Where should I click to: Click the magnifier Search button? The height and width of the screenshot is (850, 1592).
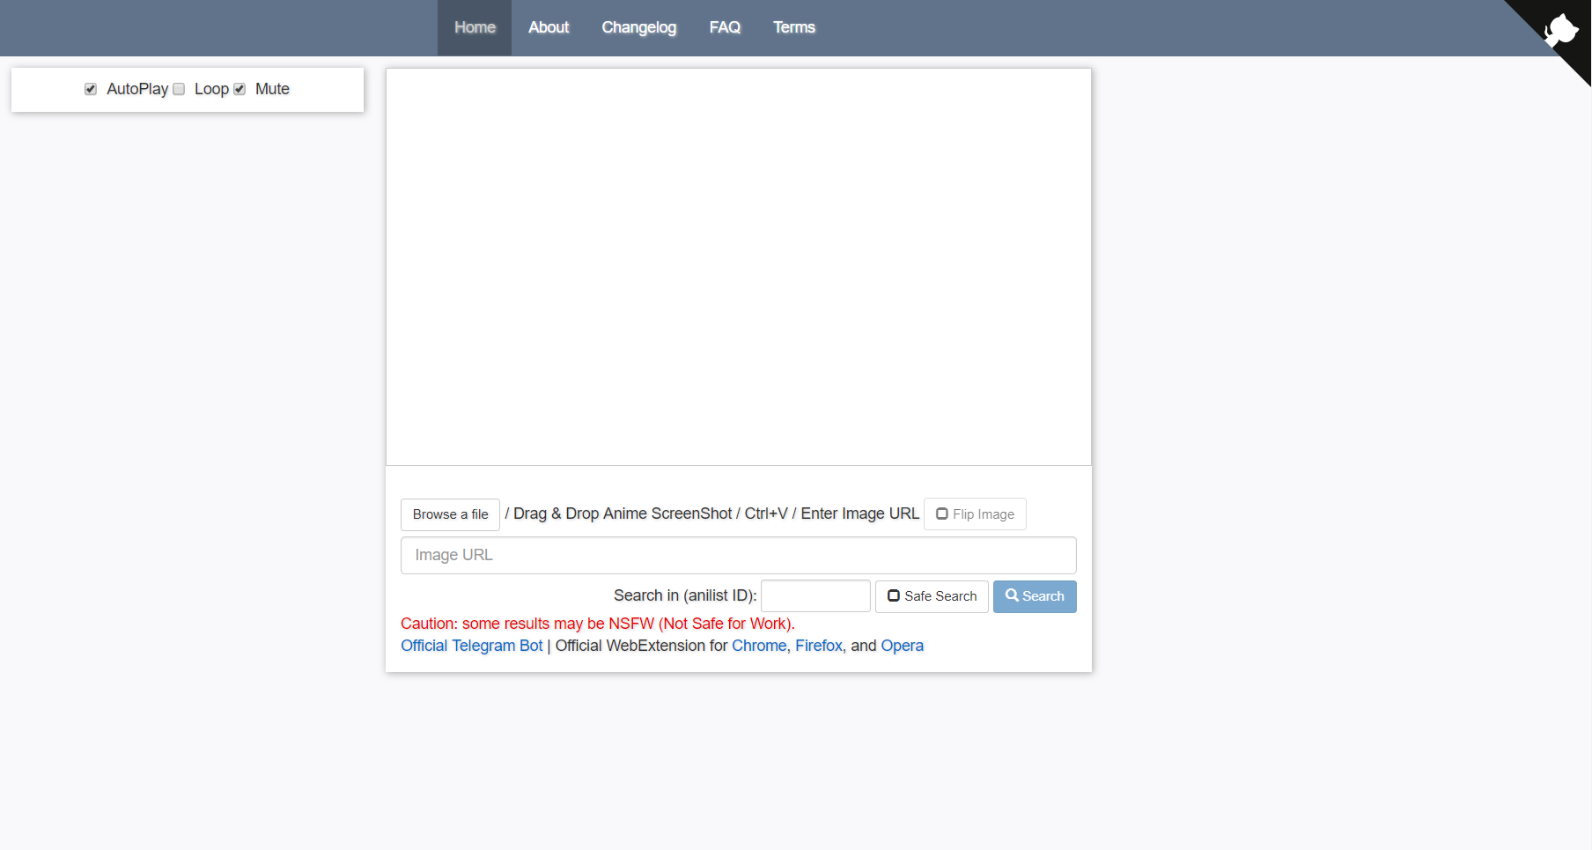[x=1034, y=596]
